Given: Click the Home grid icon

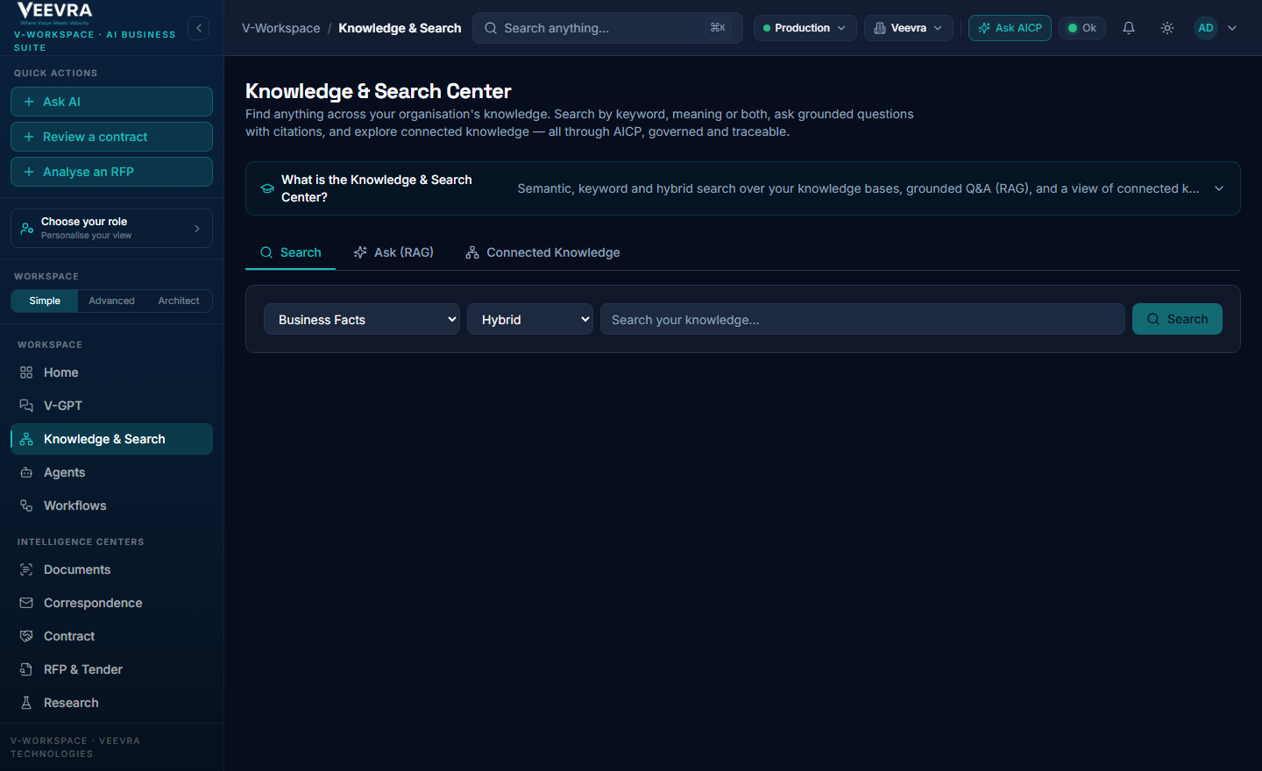Looking at the screenshot, I should tap(26, 372).
